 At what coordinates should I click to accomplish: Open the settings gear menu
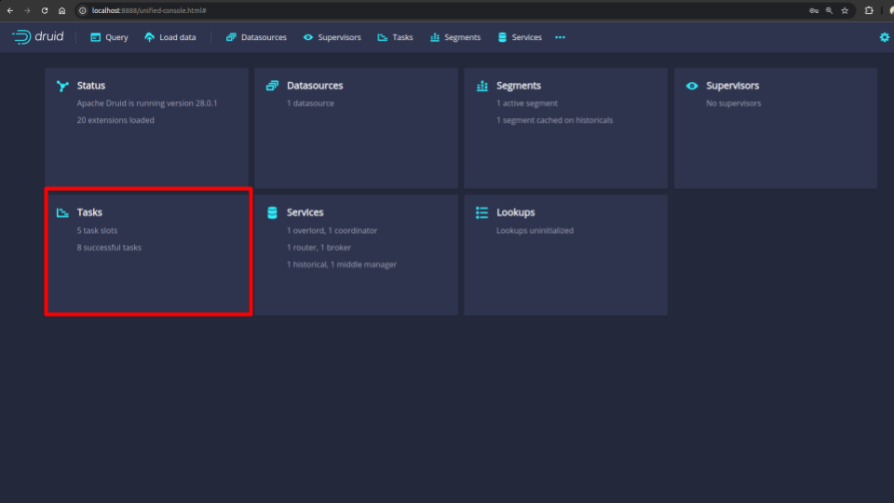pos(884,37)
